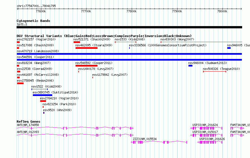
Task: Click the ZZZ3 gene exon structure
Action: [x=159, y=142]
